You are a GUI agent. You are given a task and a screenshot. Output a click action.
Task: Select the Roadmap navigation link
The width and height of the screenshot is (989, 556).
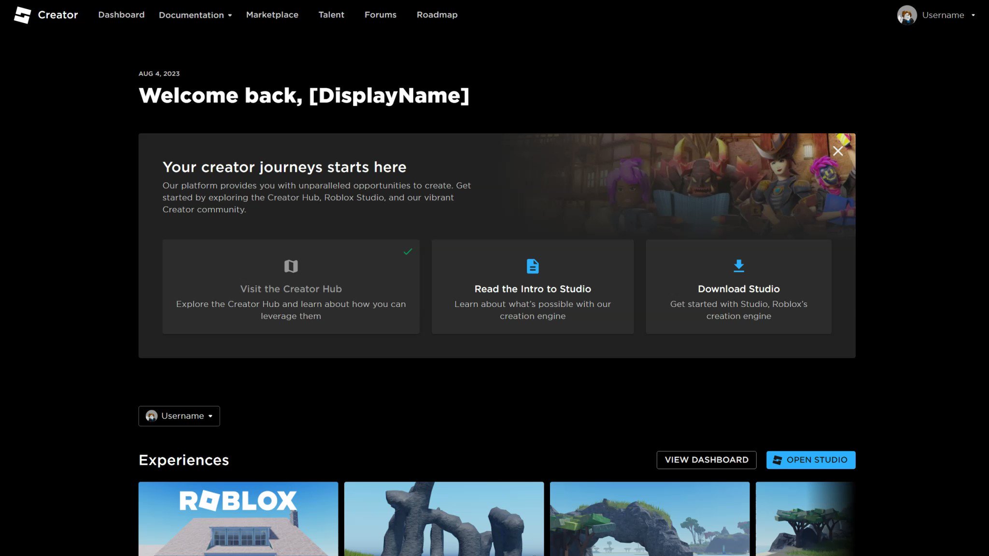(437, 15)
